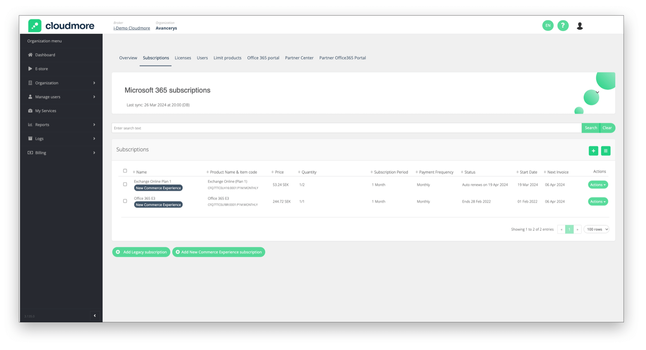Toggle the select-all checkbox in table header

(125, 171)
